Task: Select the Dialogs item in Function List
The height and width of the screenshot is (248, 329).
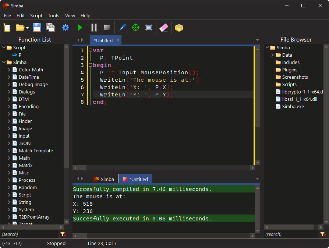Action: (x=26, y=92)
